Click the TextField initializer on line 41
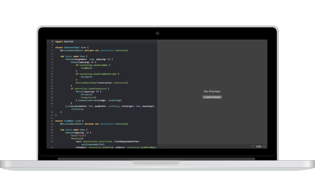The width and height of the screenshot is (315, 171). pos(77,138)
